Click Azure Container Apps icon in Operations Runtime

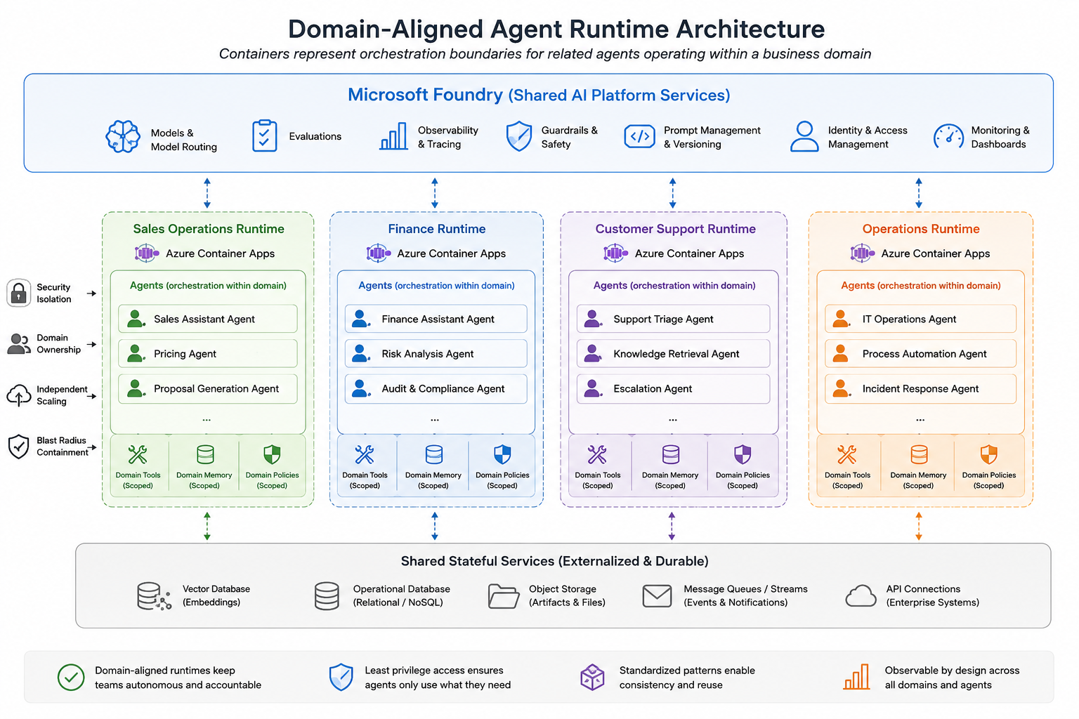(x=862, y=253)
